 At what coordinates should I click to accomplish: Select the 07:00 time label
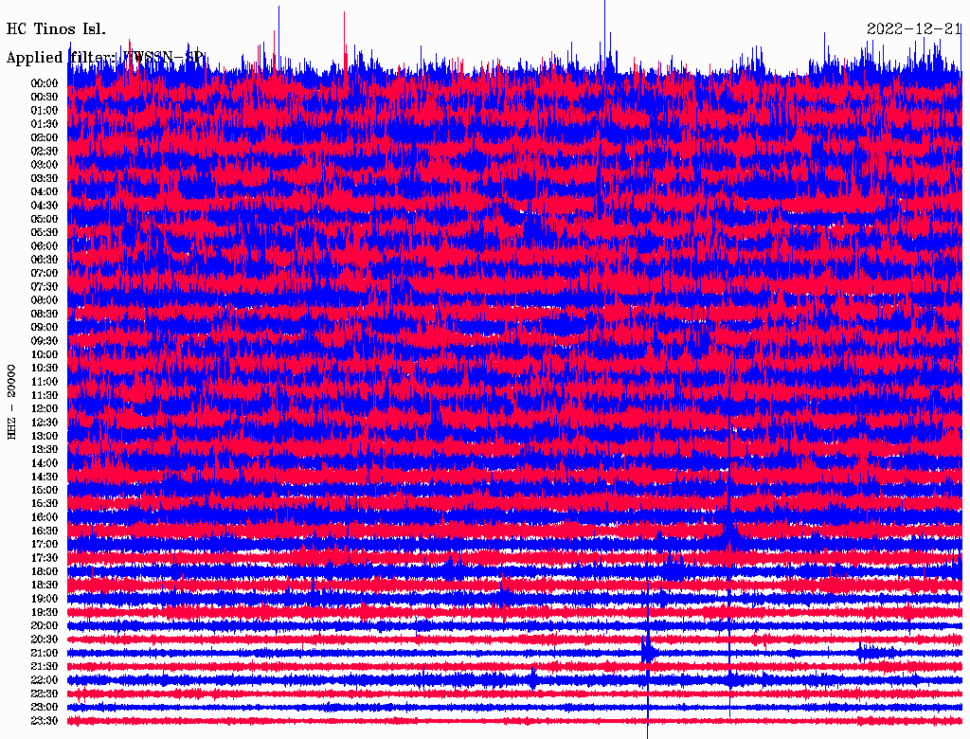coord(45,273)
